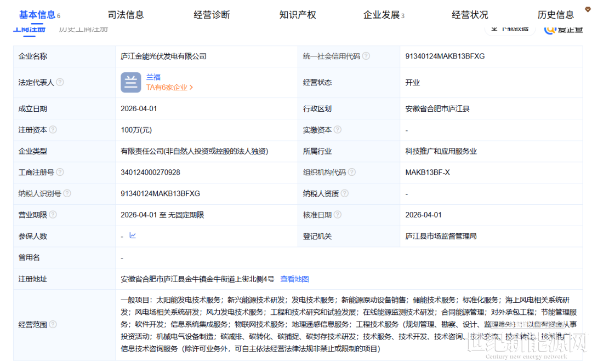This screenshot has height=362, width=592.
Task: Switch to 司法信息 tab
Action: pos(126,15)
